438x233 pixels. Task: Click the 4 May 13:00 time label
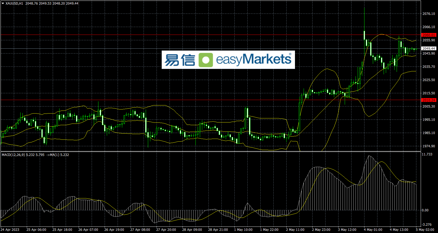click(399, 230)
